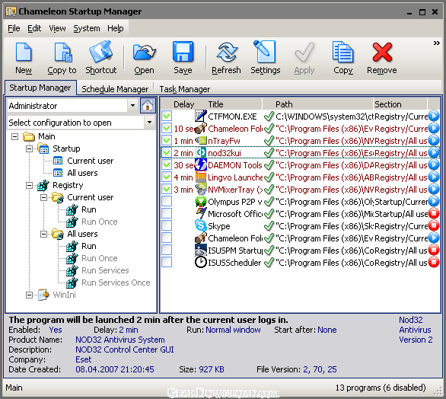Image resolution: width=446 pixels, height=399 pixels.
Task: Click red stop icon on Microsoft Office row
Action: click(x=434, y=213)
